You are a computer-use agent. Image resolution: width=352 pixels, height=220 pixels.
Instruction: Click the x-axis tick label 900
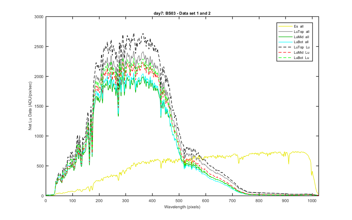point(286,201)
